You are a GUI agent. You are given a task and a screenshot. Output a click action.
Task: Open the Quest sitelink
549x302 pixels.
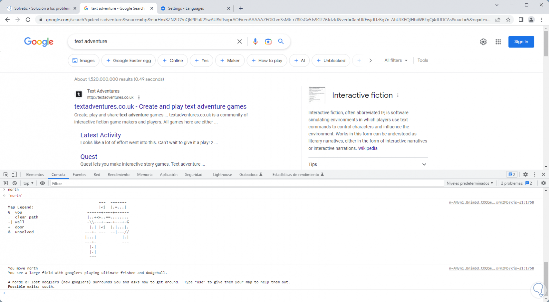(x=89, y=157)
